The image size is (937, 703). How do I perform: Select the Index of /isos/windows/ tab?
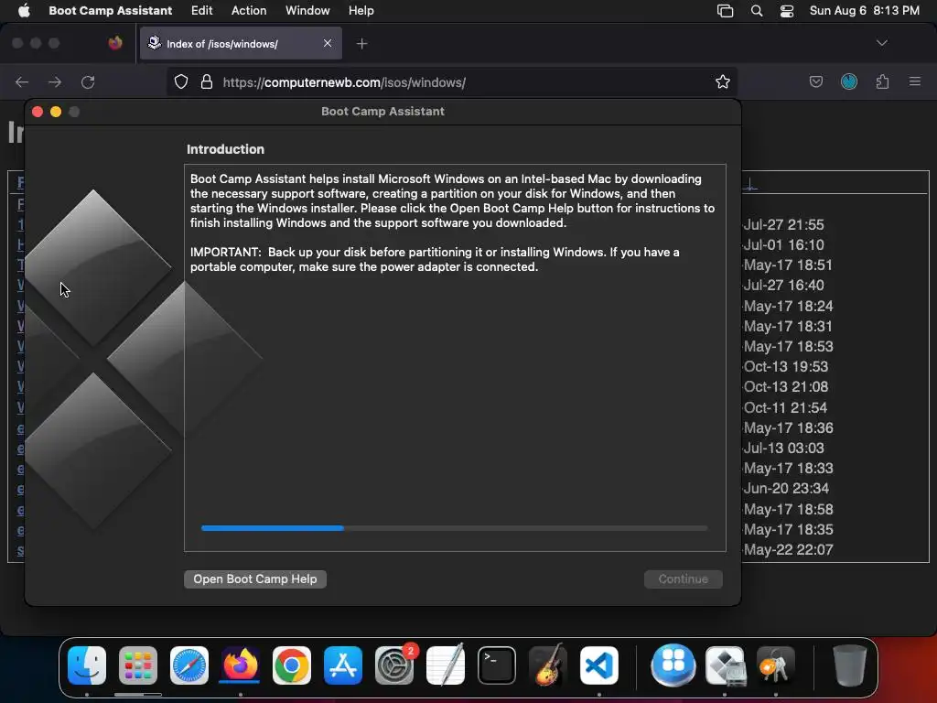241,43
